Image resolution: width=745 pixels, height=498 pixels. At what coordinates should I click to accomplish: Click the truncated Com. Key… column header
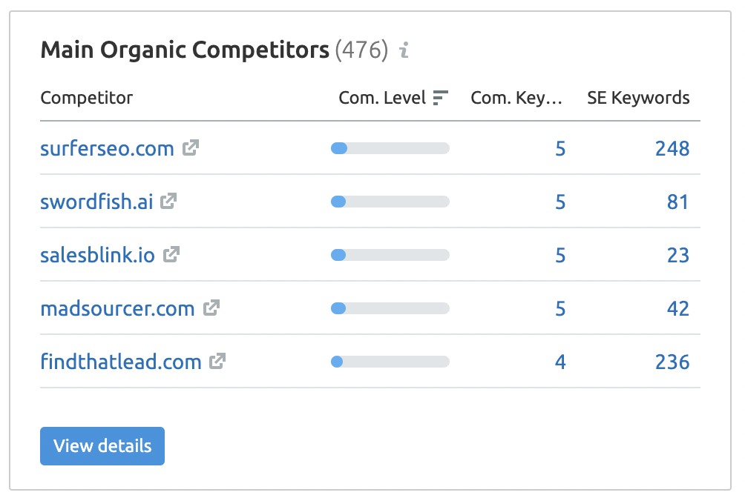[516, 98]
